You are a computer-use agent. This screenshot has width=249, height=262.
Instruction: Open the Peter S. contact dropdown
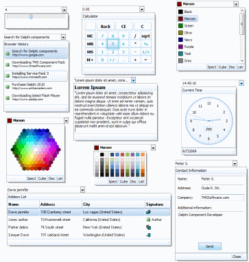pos(235,163)
